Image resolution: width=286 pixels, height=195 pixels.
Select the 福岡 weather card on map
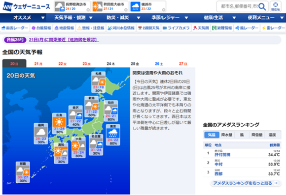[x=41, y=134]
